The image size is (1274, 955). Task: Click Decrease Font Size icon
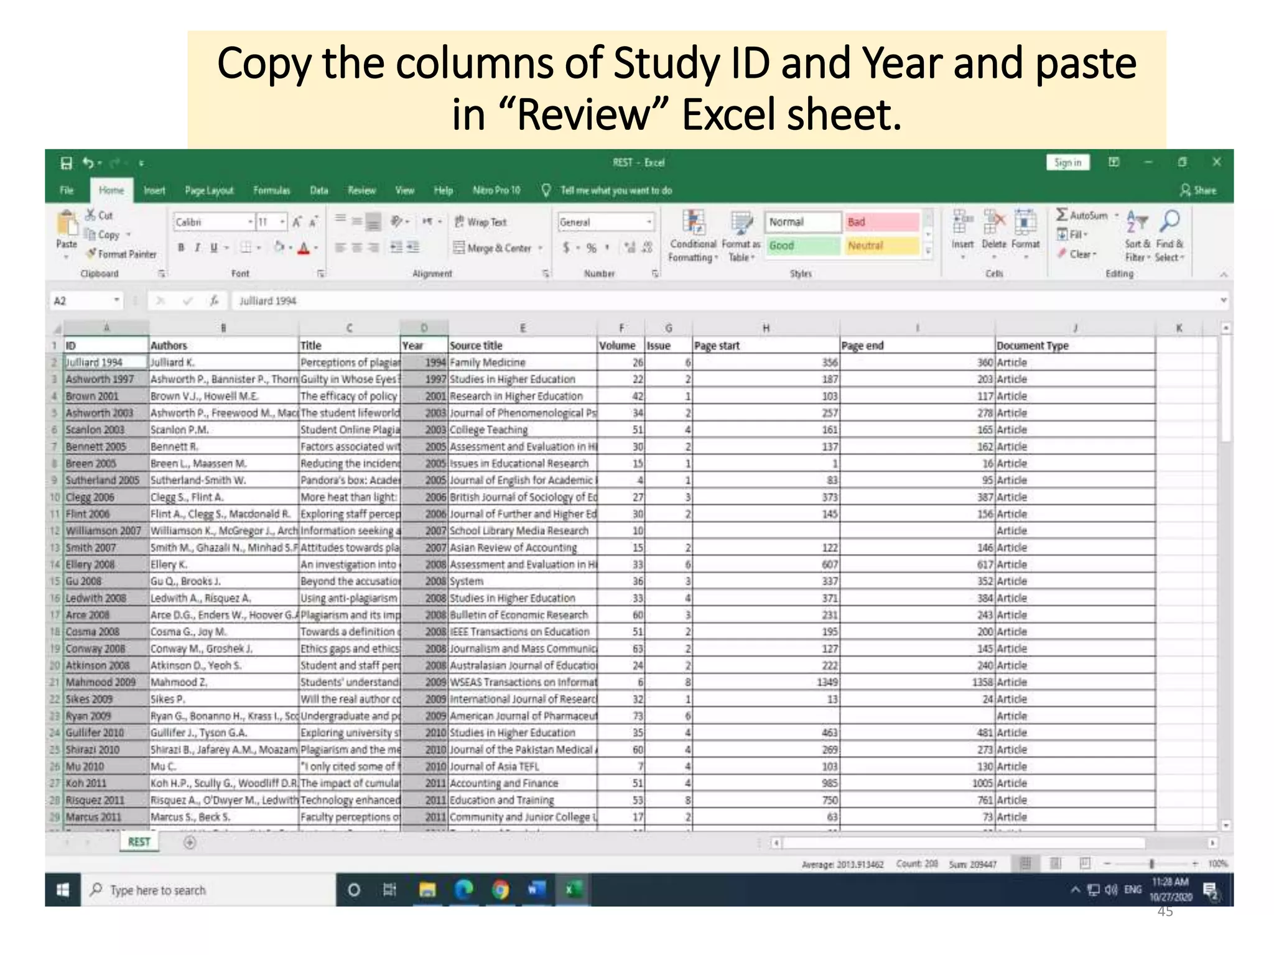click(x=314, y=221)
